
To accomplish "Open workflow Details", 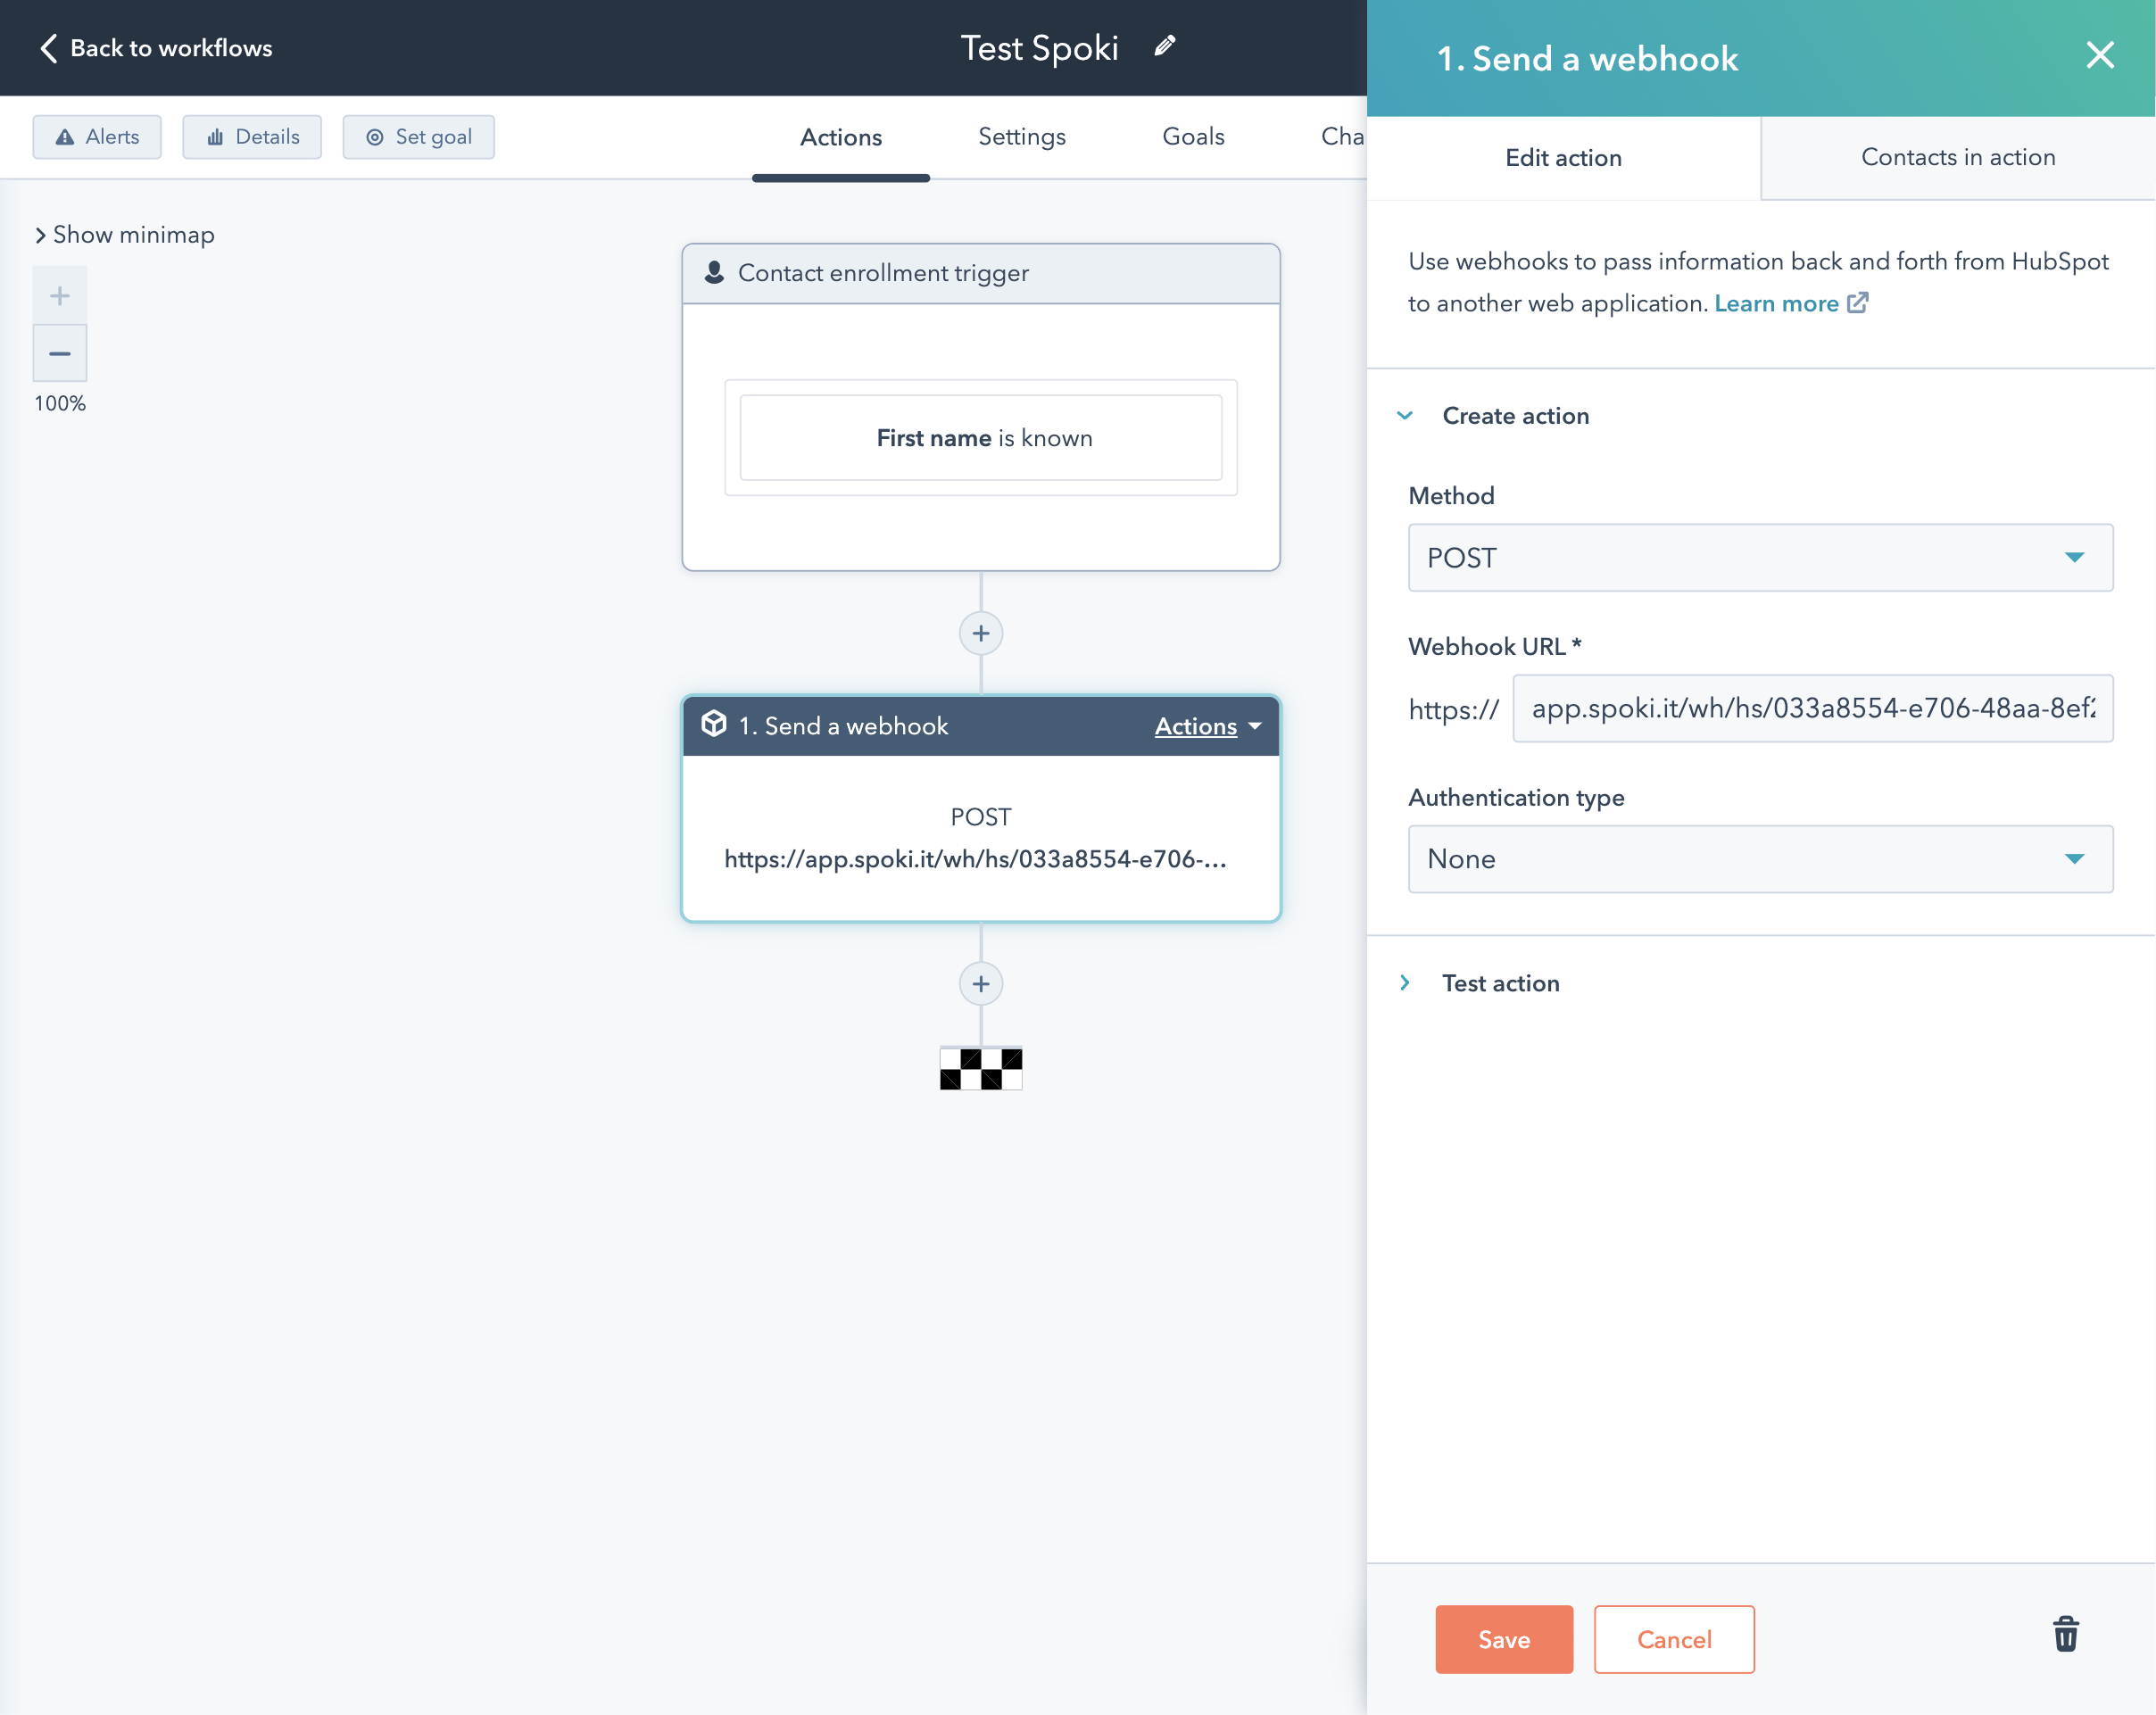I will coord(252,137).
